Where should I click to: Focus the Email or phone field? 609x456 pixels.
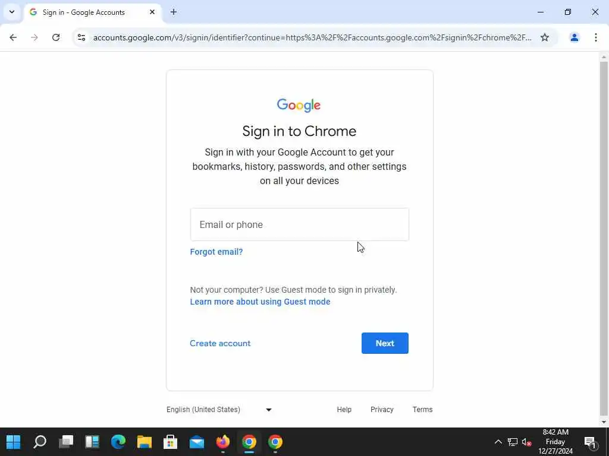point(300,224)
